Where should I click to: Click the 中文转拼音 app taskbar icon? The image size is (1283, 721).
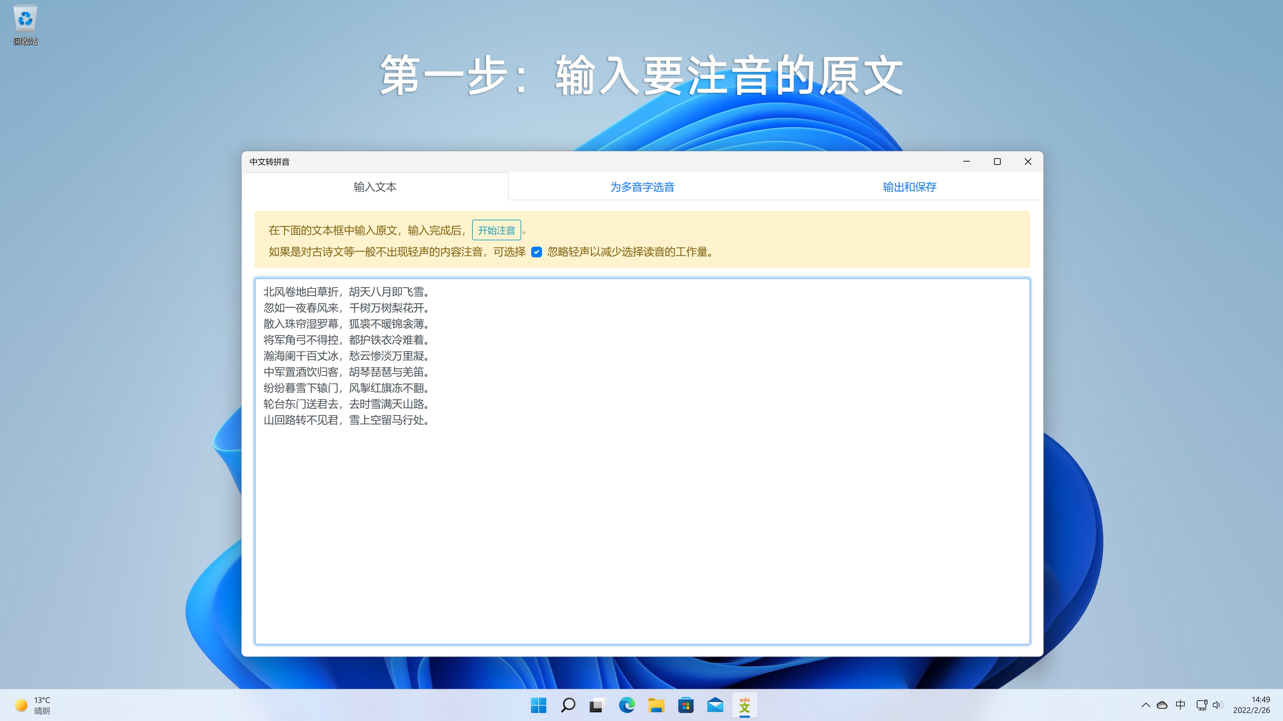click(745, 705)
